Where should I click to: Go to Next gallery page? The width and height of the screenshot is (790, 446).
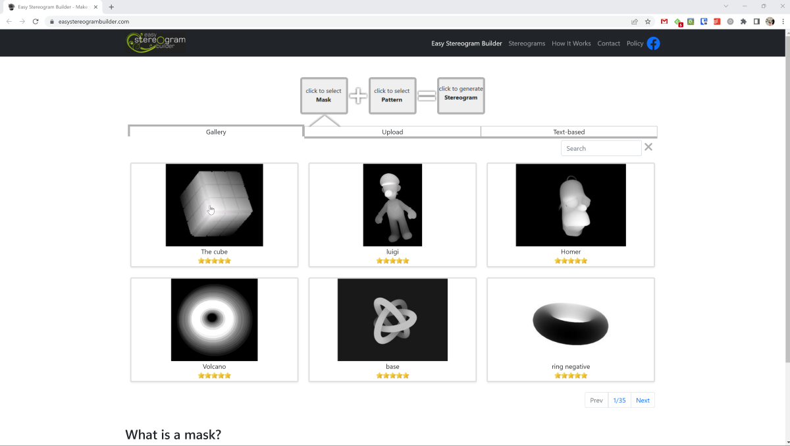[x=643, y=401]
